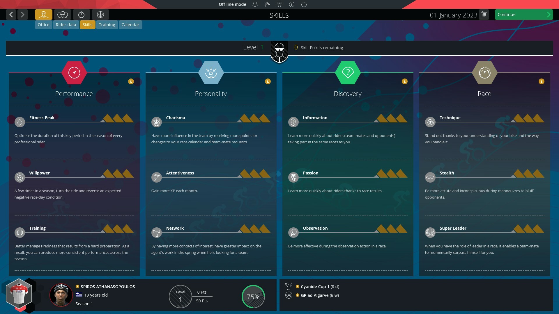Click the Attentiveness skill icon
The width and height of the screenshot is (559, 314).
click(x=157, y=177)
